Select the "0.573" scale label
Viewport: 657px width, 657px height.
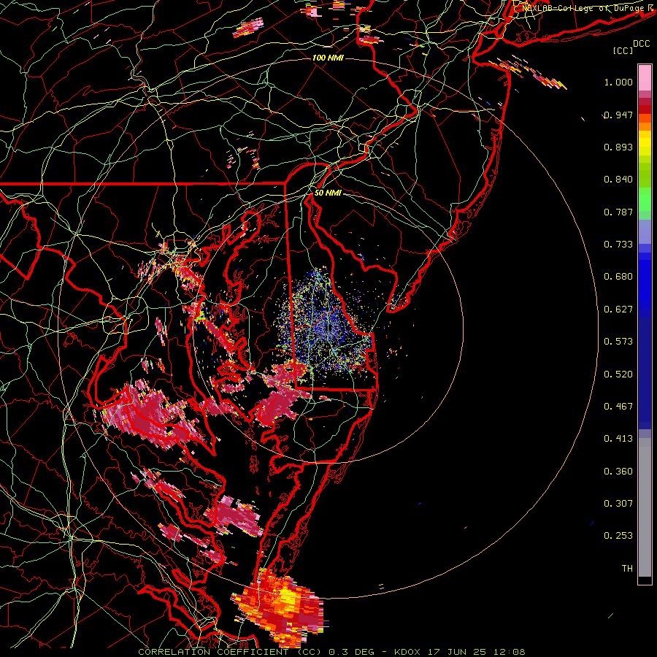618,342
